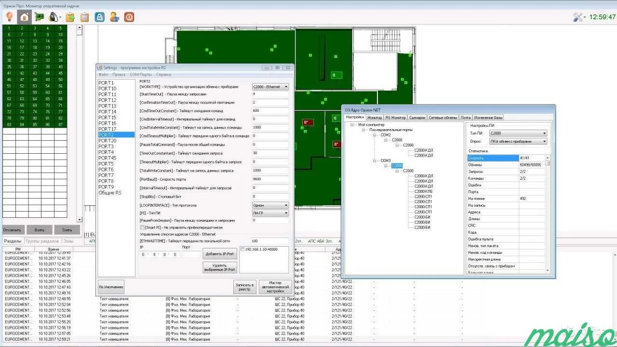The image size is (617, 347).
Task: Open the Опрос dropdown in Orion NET window
Action: point(518,141)
